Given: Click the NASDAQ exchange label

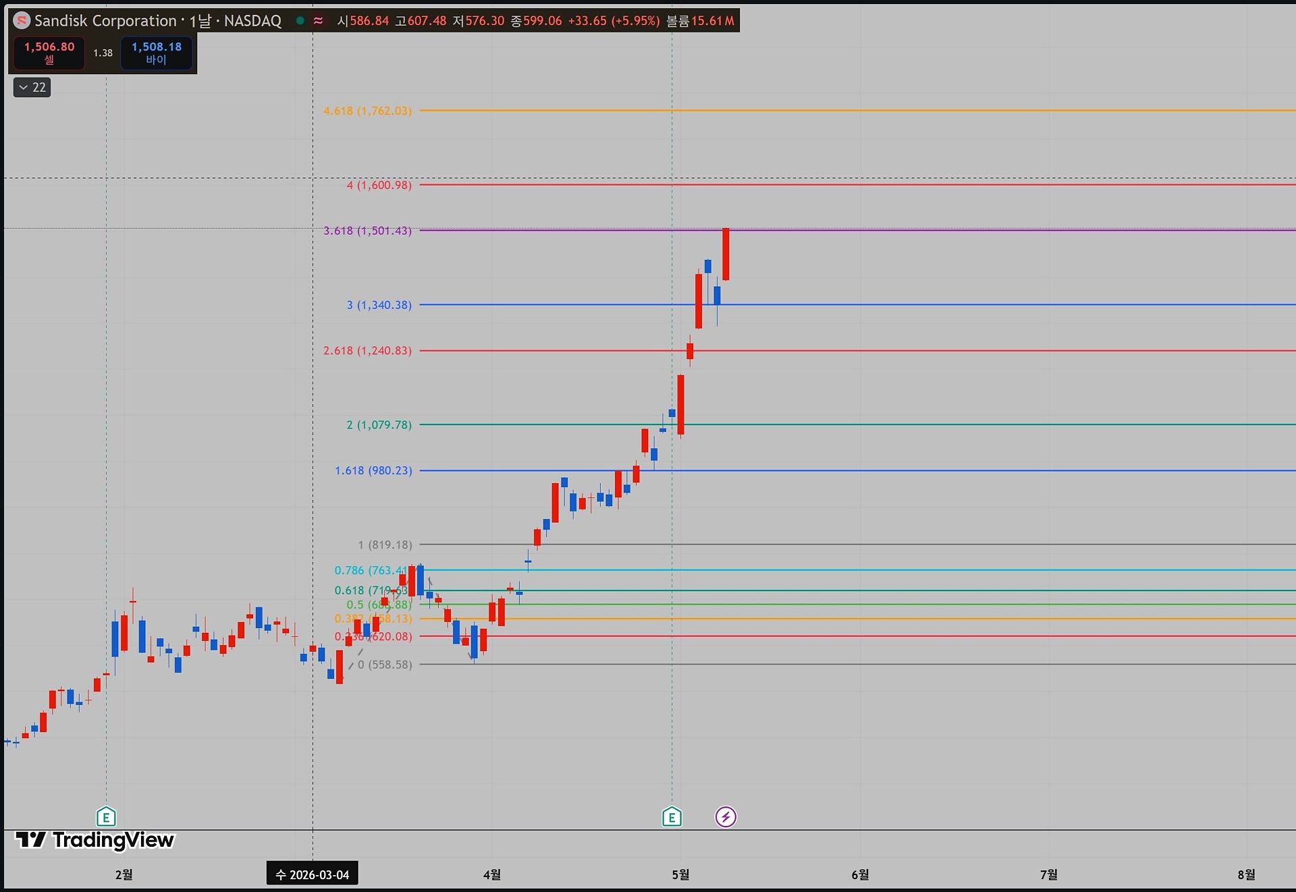Looking at the screenshot, I should click(252, 21).
